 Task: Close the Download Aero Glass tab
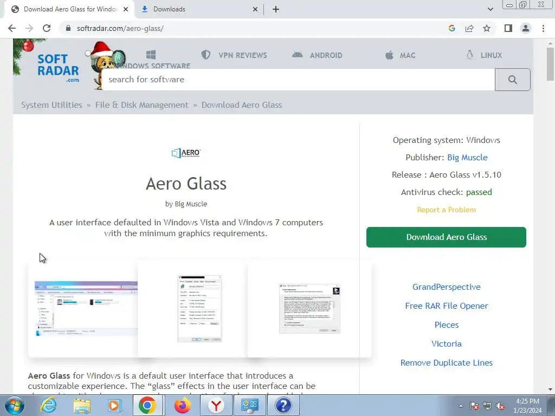tap(126, 10)
